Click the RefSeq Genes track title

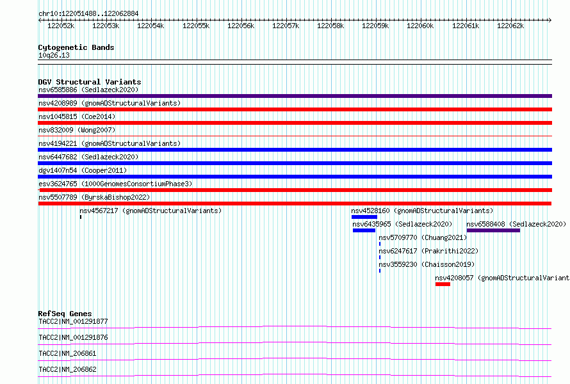(x=65, y=314)
